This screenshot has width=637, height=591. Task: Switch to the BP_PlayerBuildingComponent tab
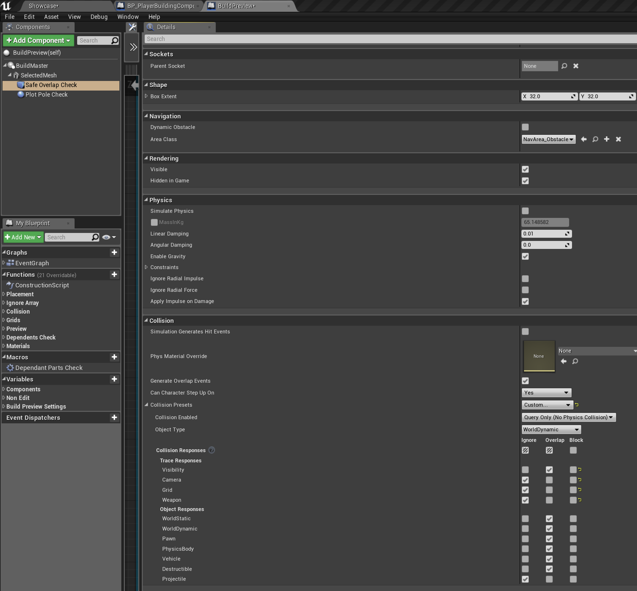(160, 6)
